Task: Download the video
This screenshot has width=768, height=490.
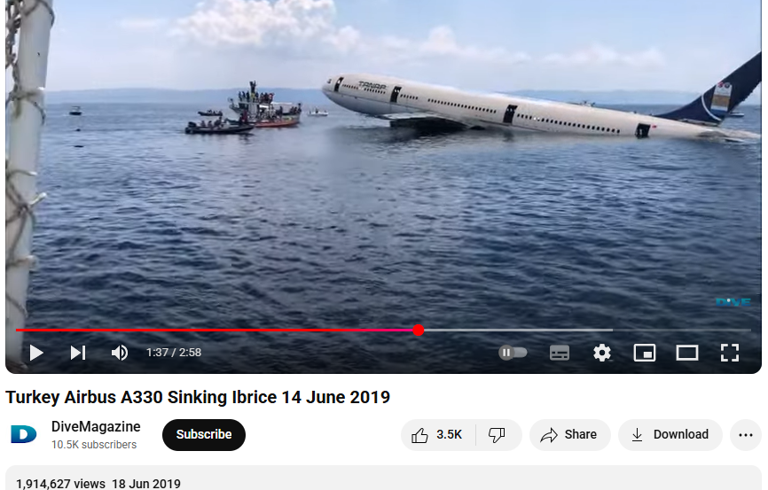Action: click(670, 435)
